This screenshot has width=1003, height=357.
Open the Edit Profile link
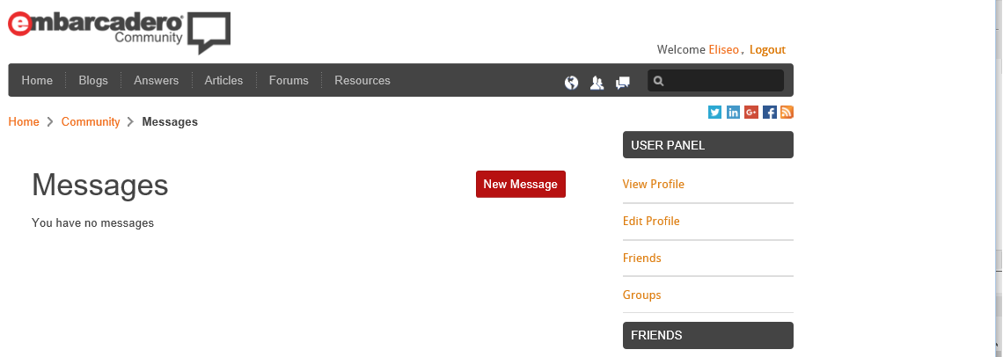(x=651, y=221)
